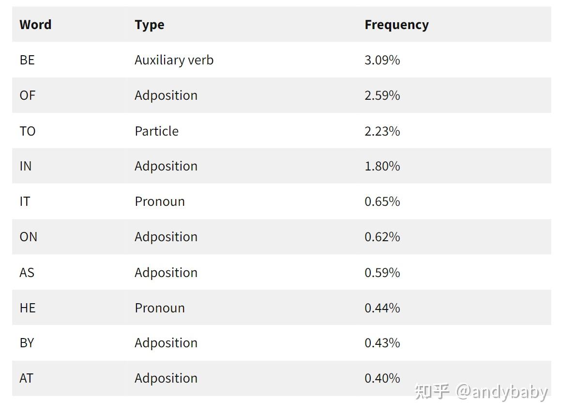
Task: Select the 0.62% frequency value
Action: (382, 237)
